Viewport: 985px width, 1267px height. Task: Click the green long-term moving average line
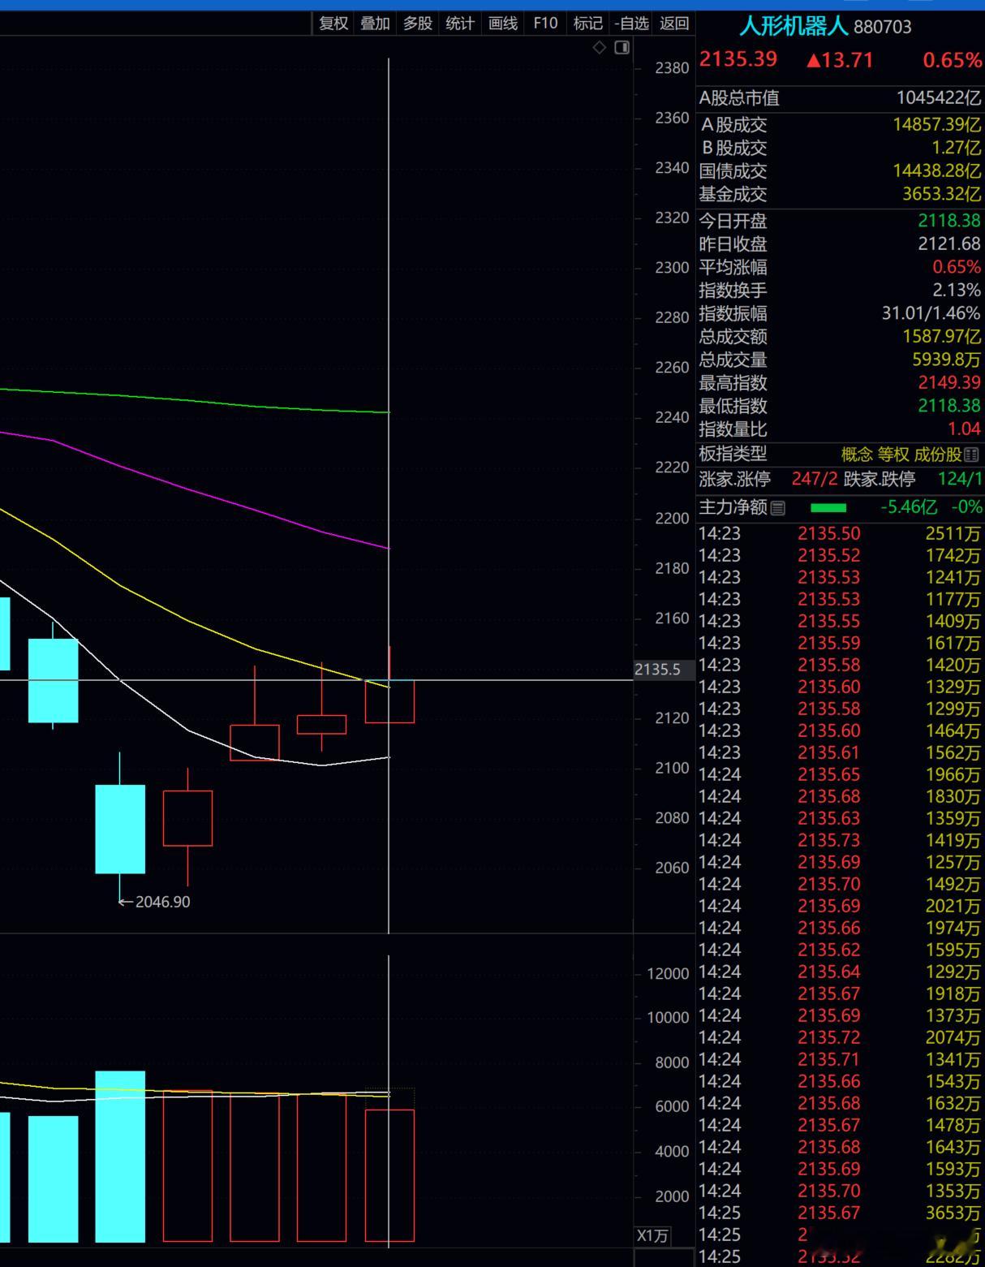click(195, 400)
